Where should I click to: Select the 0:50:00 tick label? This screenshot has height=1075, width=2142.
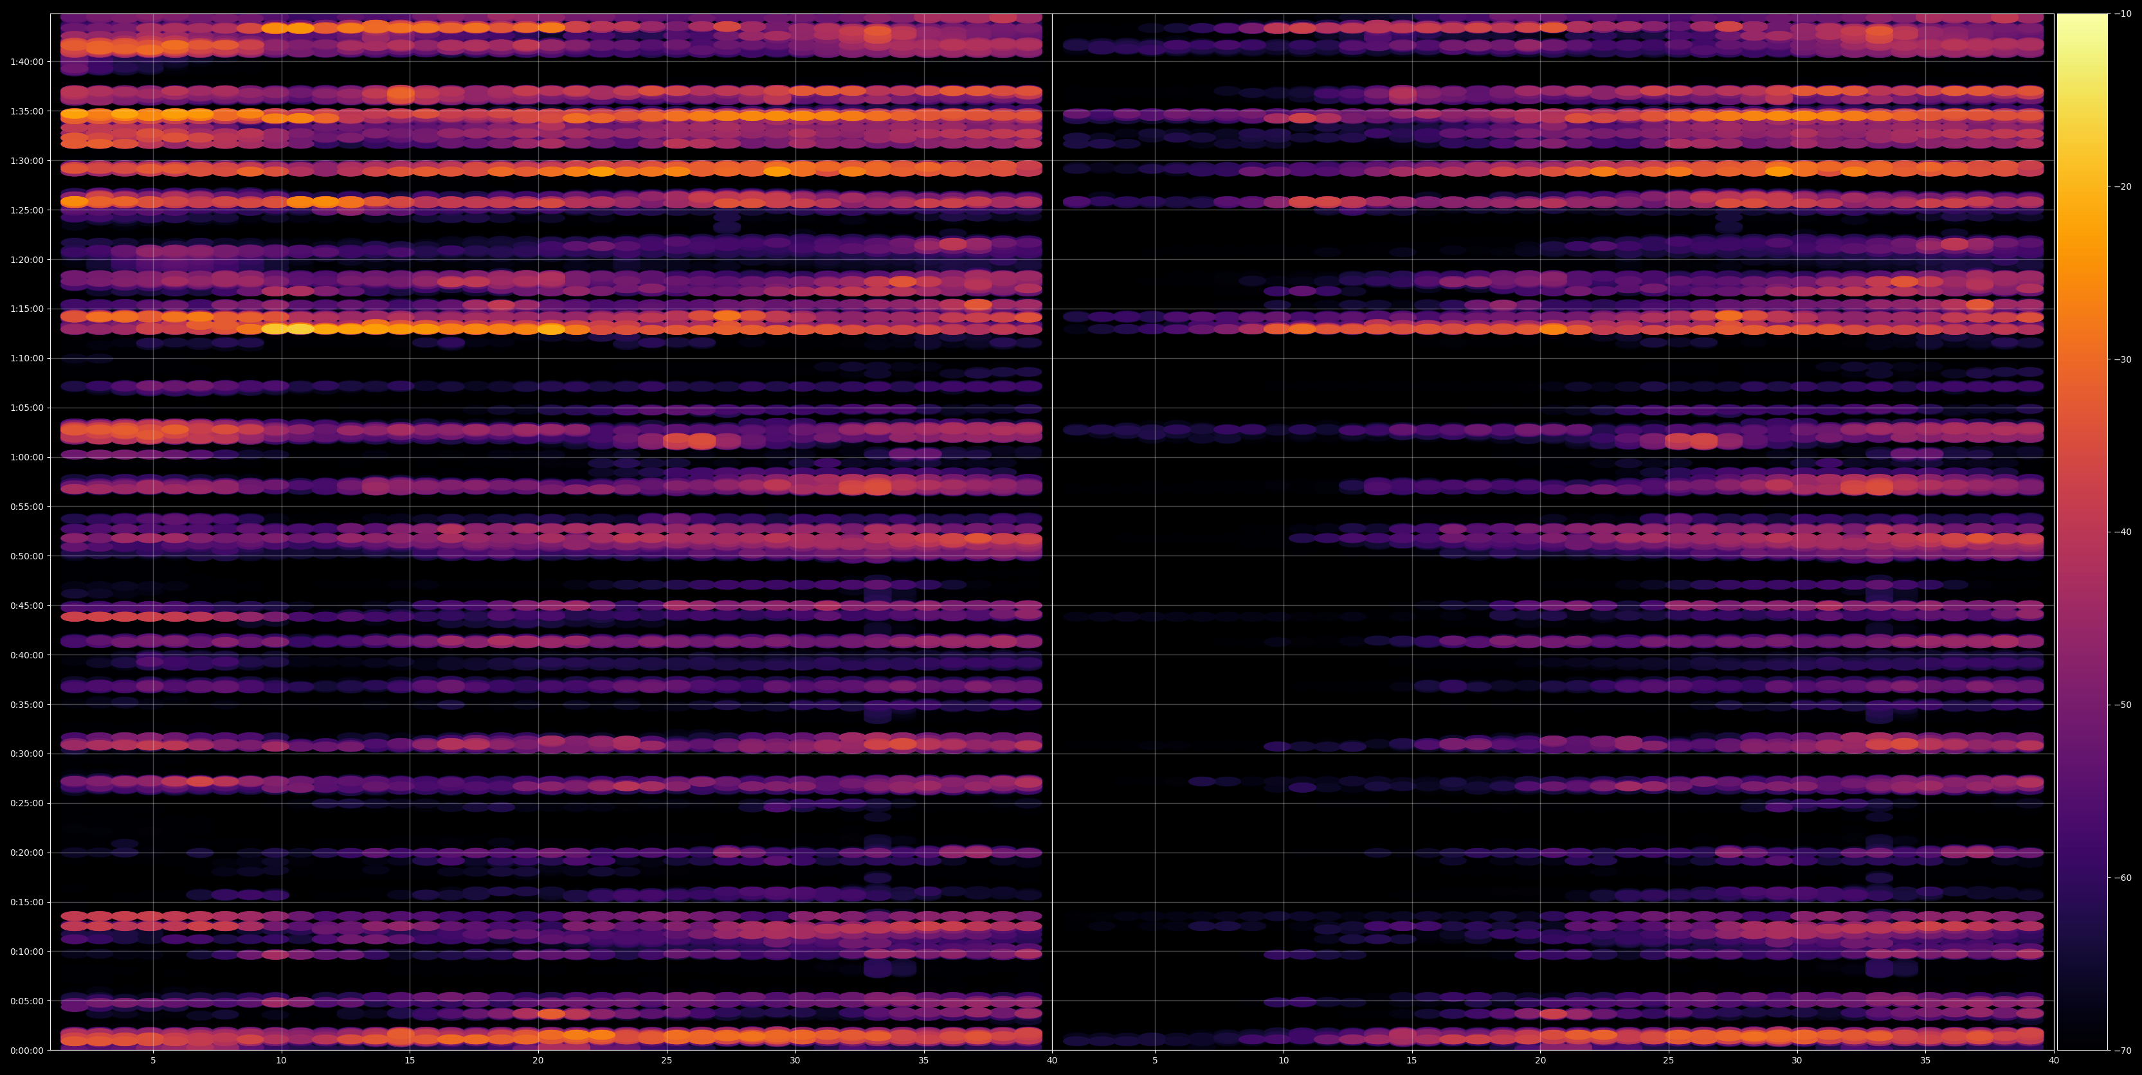[28, 556]
